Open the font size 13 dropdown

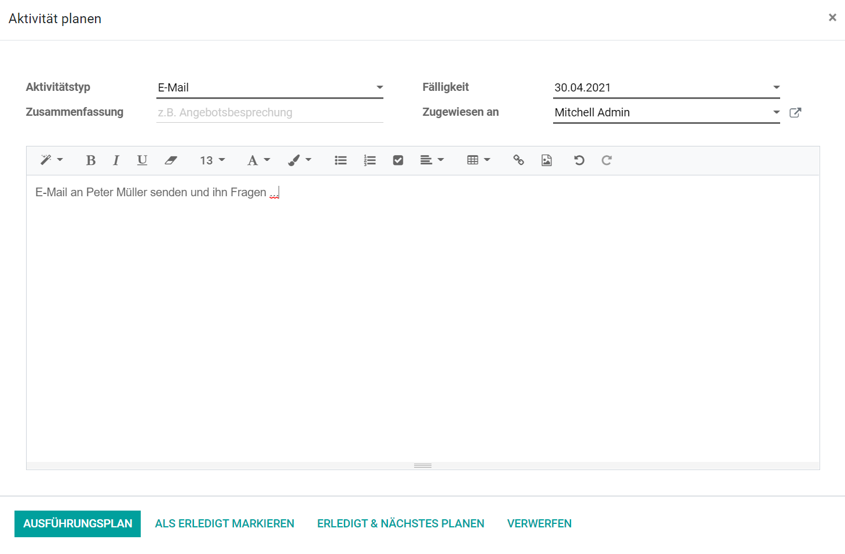point(212,160)
